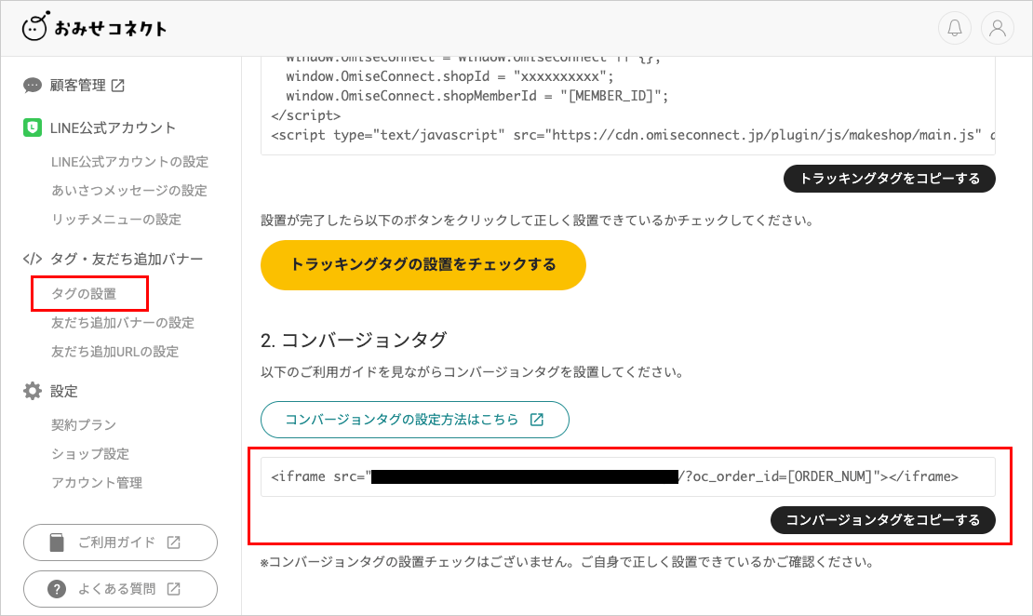1033x616 pixels.
Task: Click コンバージョンタグをコピーする button
Action: [883, 520]
